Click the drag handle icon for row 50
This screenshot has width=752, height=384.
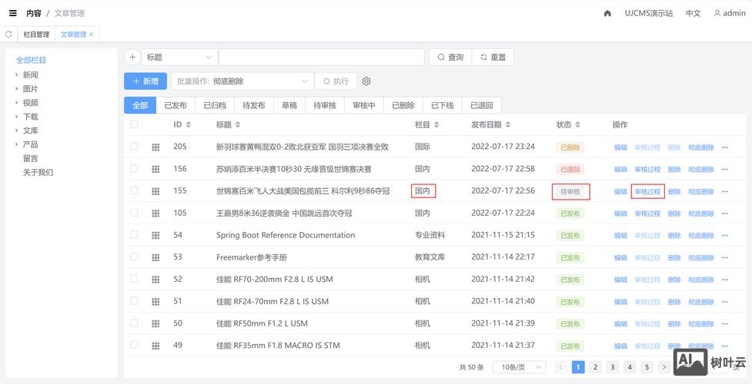click(x=155, y=323)
